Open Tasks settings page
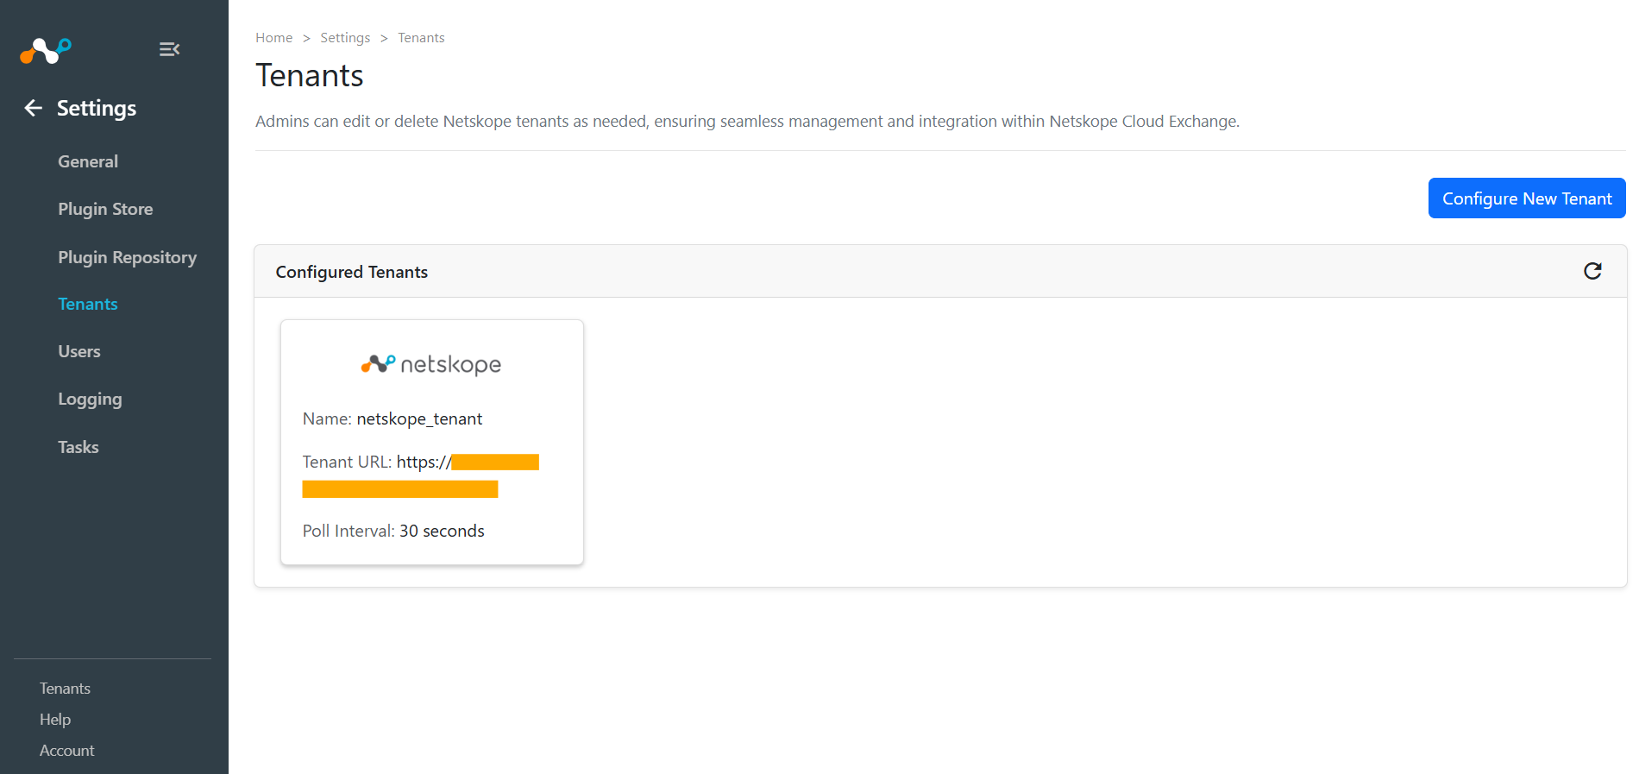Viewport: 1639px width, 774px height. pyautogui.click(x=78, y=447)
